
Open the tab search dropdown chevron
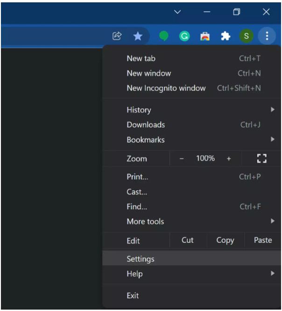click(x=177, y=12)
